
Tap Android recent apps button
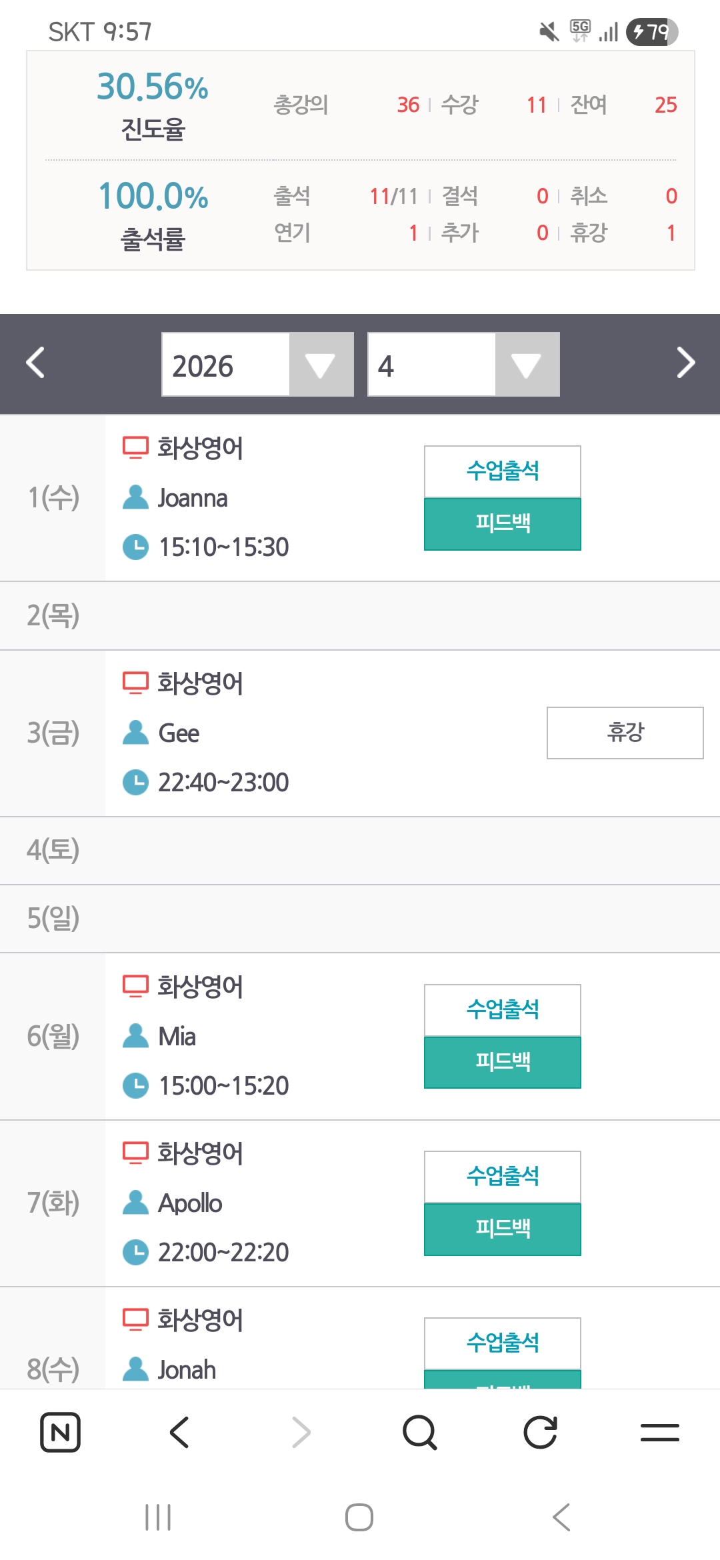(x=158, y=1518)
